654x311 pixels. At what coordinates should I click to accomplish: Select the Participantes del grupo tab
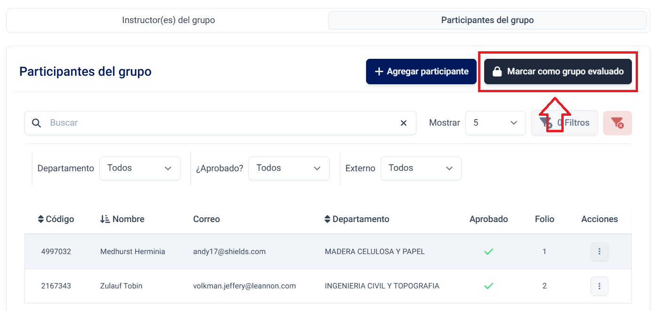487,21
